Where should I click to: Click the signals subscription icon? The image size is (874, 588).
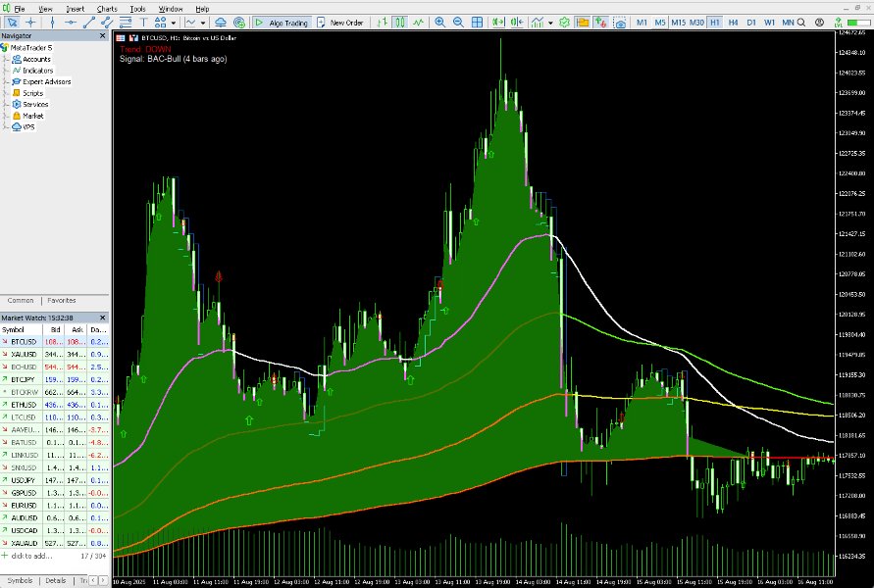(239, 23)
